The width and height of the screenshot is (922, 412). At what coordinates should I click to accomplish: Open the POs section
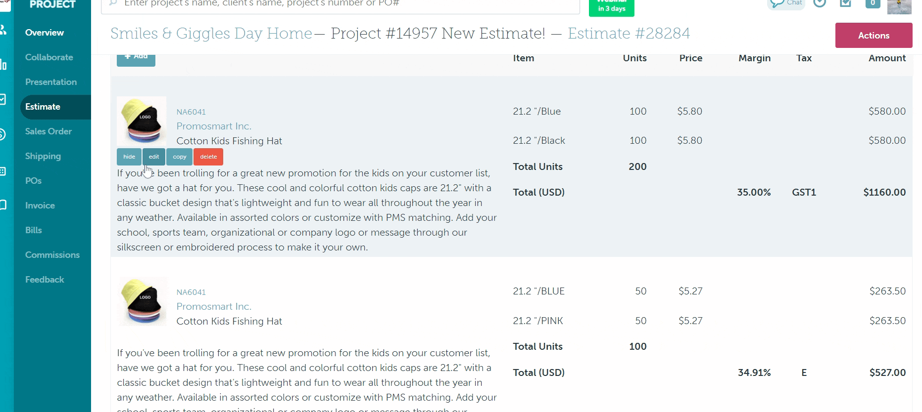(x=33, y=181)
